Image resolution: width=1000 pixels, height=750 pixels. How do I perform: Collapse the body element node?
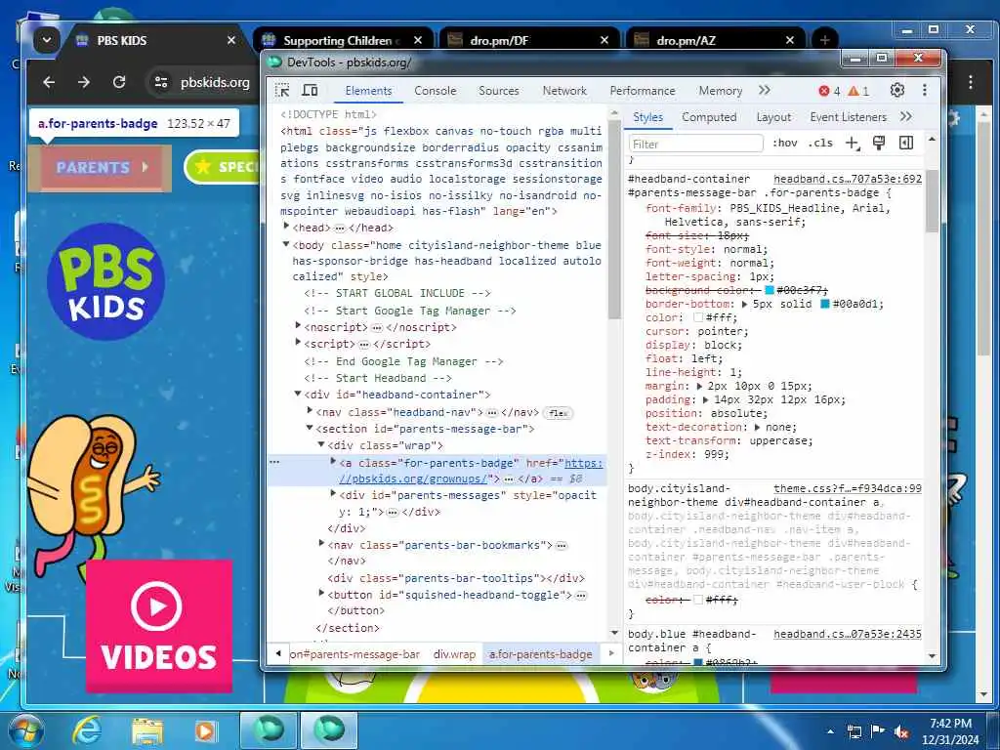click(x=286, y=244)
